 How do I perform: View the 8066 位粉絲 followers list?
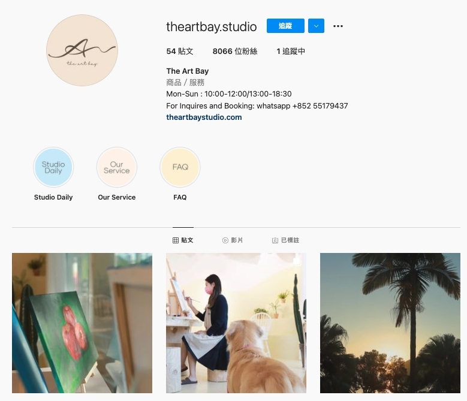(235, 51)
